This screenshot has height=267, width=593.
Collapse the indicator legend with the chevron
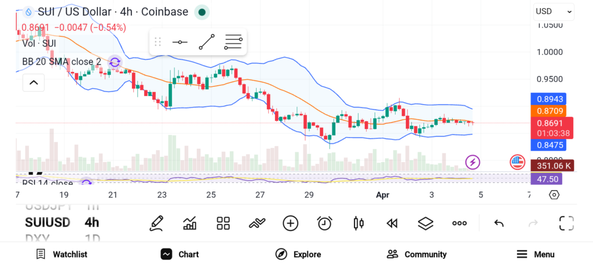click(x=34, y=83)
